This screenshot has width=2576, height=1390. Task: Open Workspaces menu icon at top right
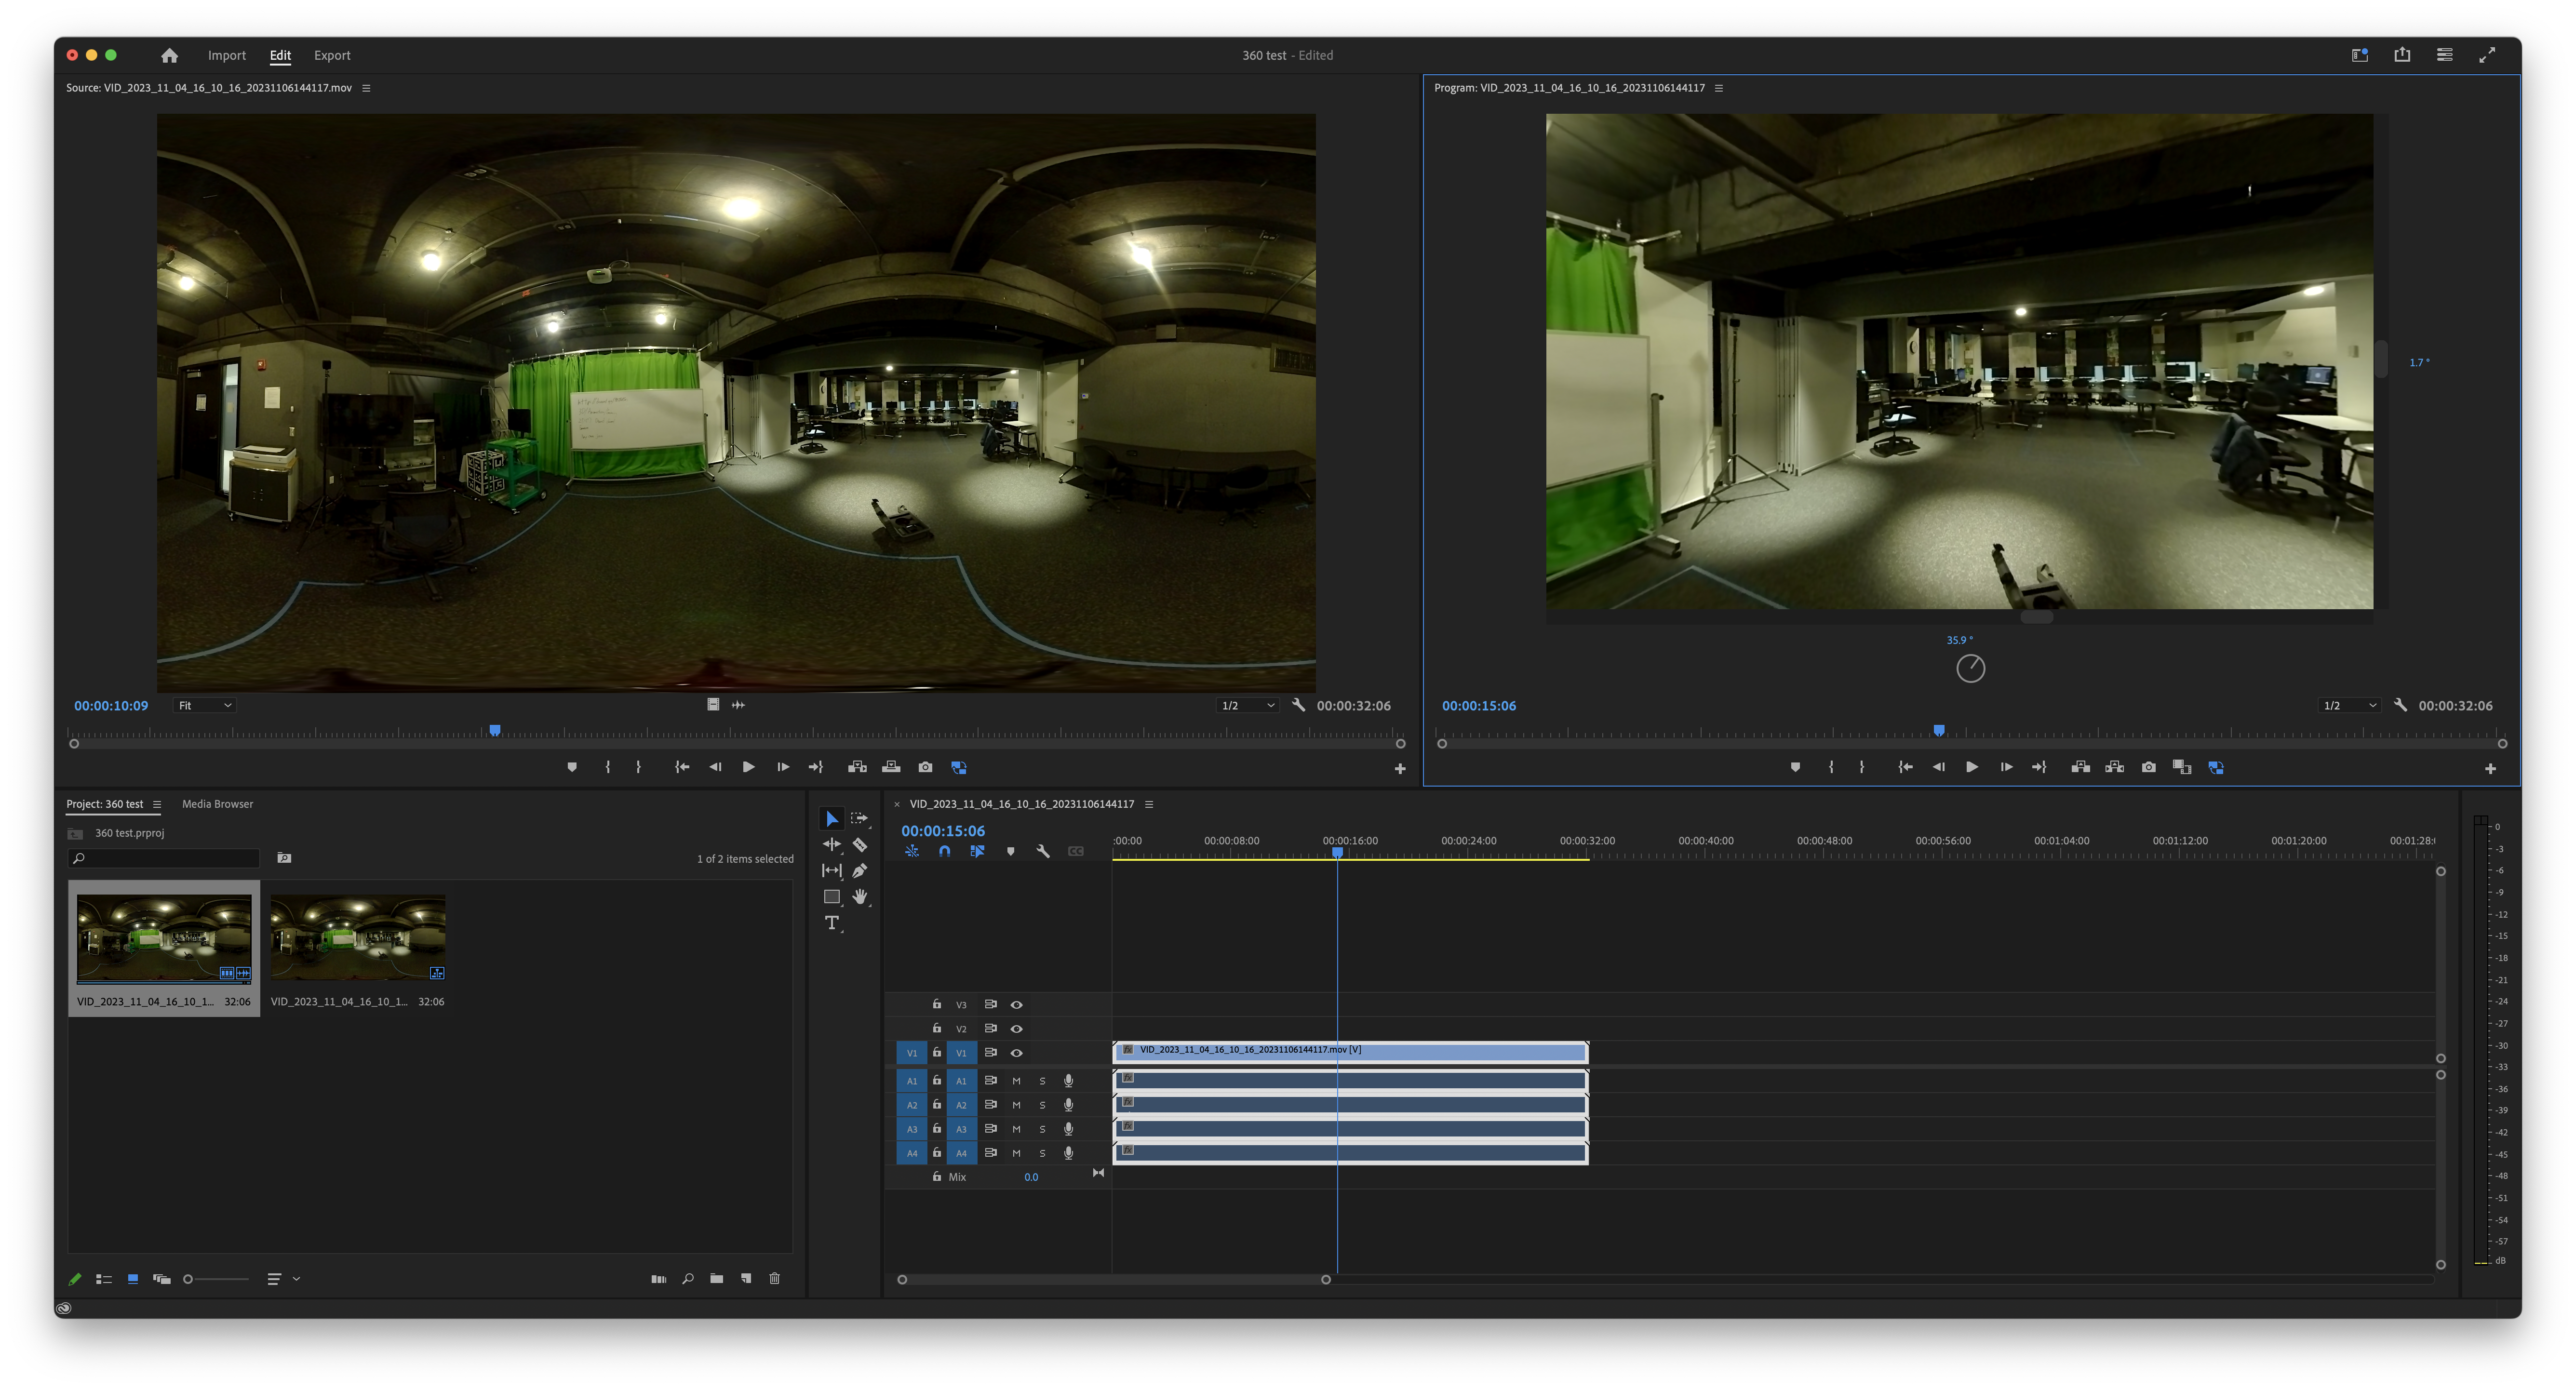click(2360, 56)
